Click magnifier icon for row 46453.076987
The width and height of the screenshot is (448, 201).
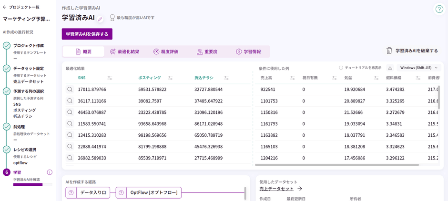click(70, 112)
